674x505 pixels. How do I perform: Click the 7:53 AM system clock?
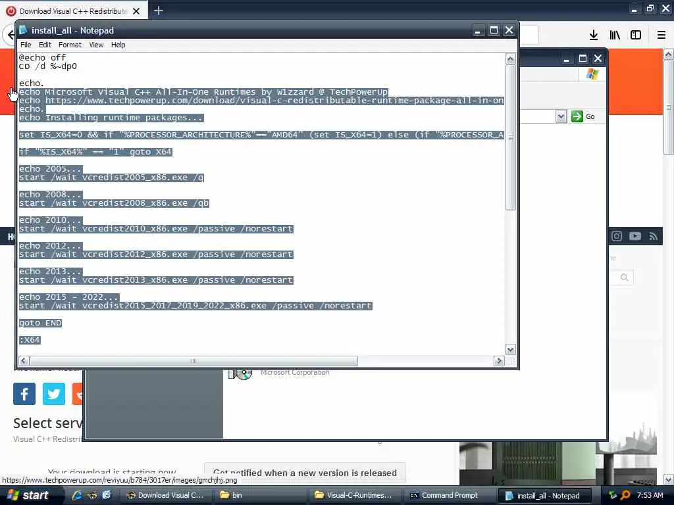pyautogui.click(x=650, y=495)
